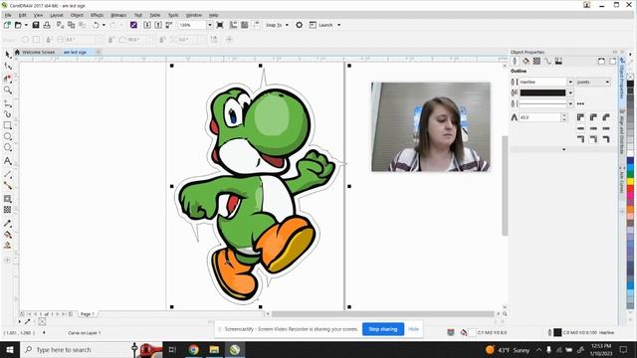Select the square line caps option
637x358 pixels.
click(x=580, y=128)
